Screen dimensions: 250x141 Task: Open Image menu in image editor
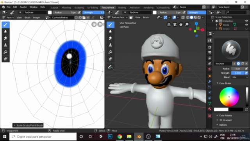tap(36, 18)
